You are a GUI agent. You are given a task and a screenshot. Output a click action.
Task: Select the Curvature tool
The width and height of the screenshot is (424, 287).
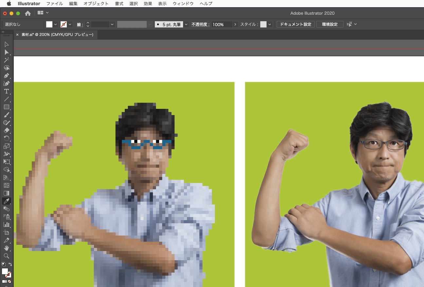[7, 83]
